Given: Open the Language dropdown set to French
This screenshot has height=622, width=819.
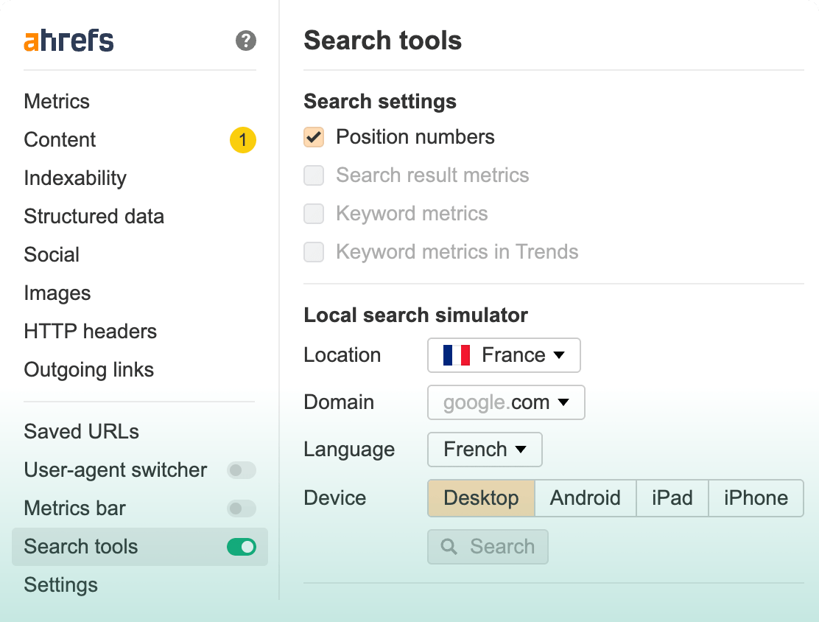Looking at the screenshot, I should coord(485,450).
